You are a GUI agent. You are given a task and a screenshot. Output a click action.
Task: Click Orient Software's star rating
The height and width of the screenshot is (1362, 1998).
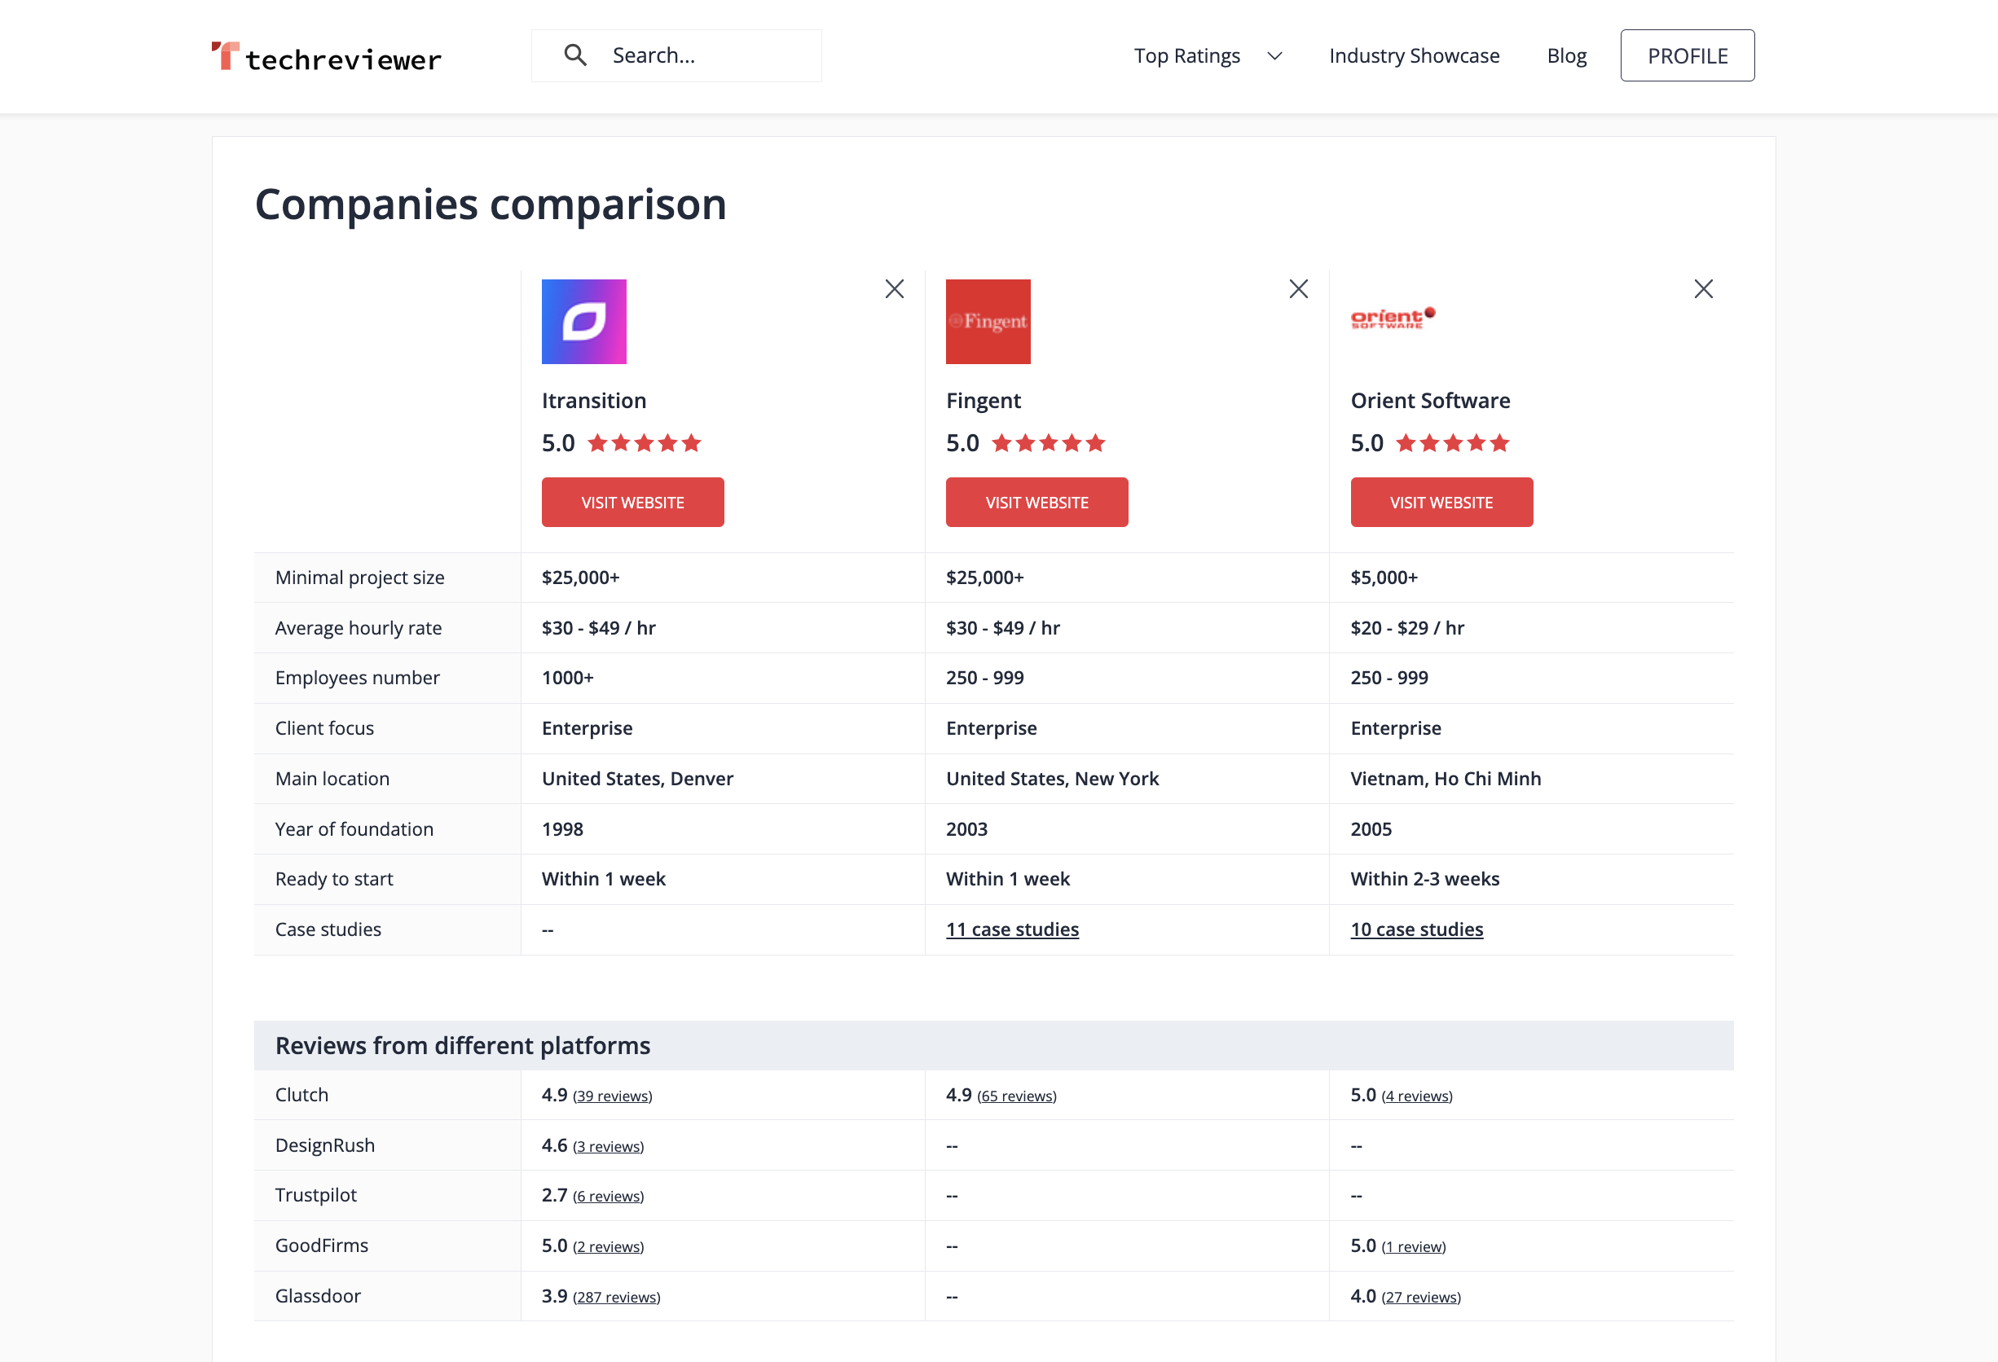point(1452,443)
